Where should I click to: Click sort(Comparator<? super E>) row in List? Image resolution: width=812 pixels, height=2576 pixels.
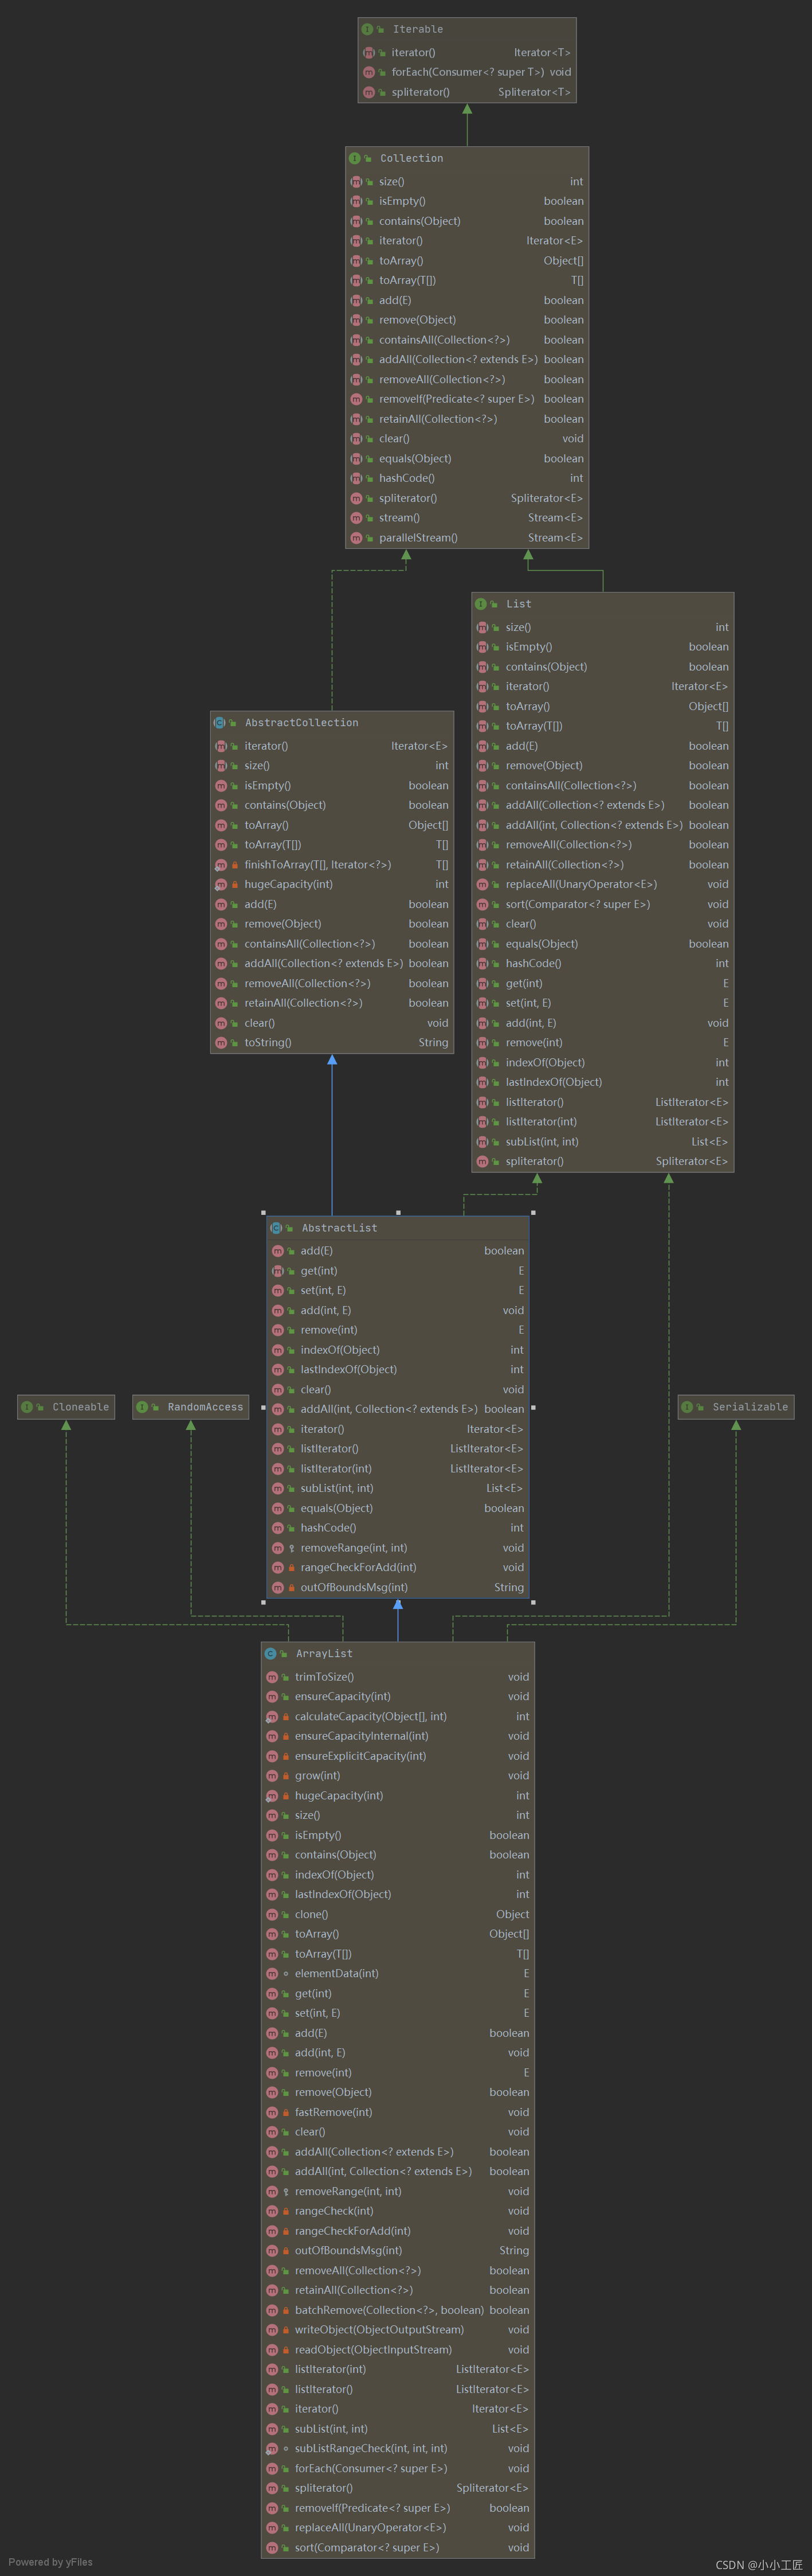[x=603, y=904]
